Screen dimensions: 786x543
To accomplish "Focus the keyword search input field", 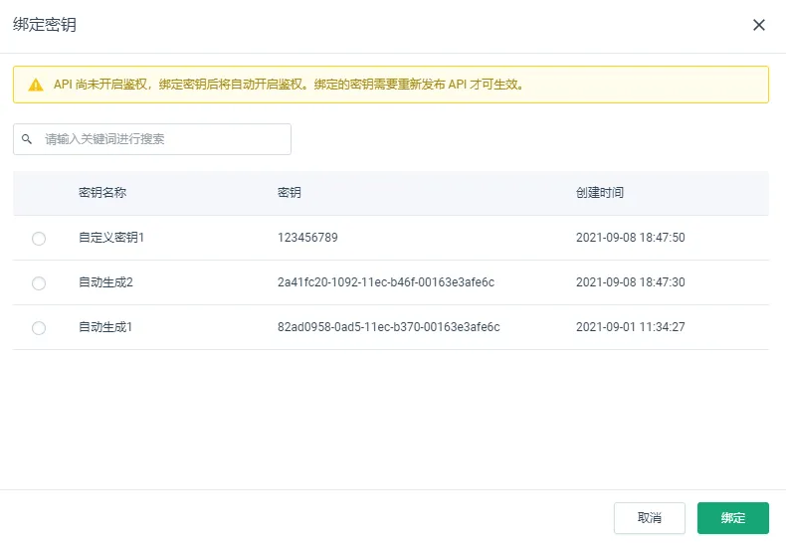I will click(x=152, y=139).
